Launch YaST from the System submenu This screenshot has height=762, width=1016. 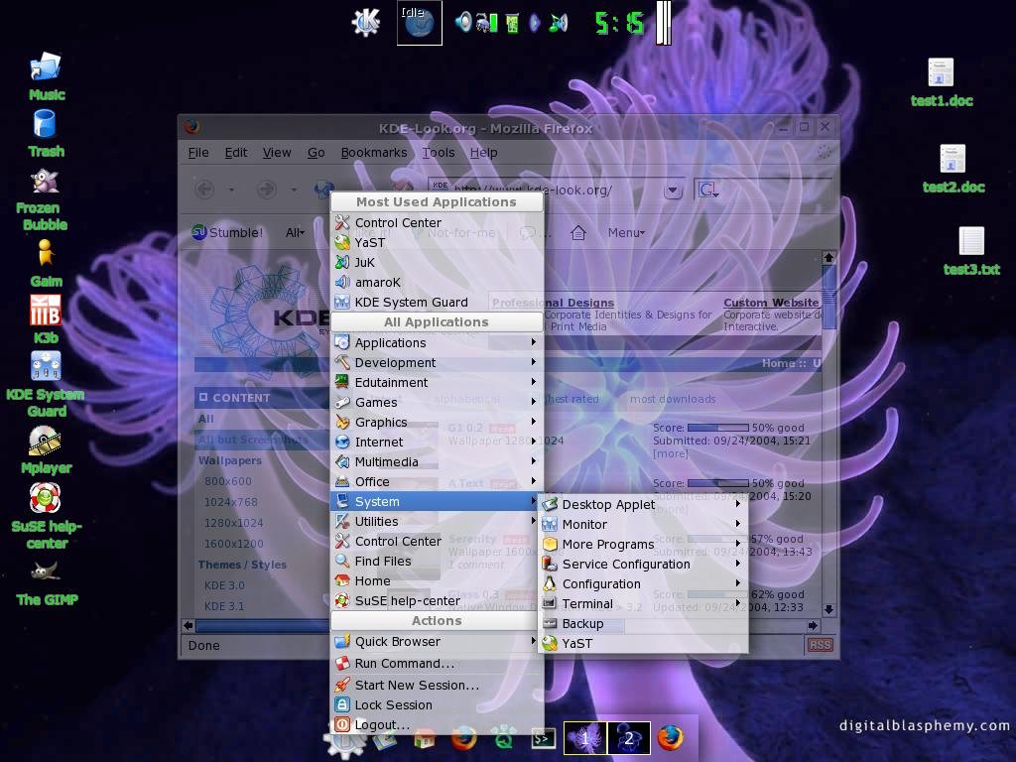[x=643, y=643]
